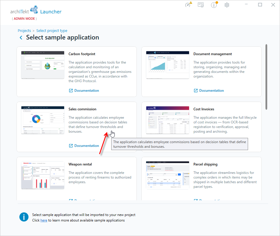Pick the Sales commission preview thumbnail

coord(43,120)
